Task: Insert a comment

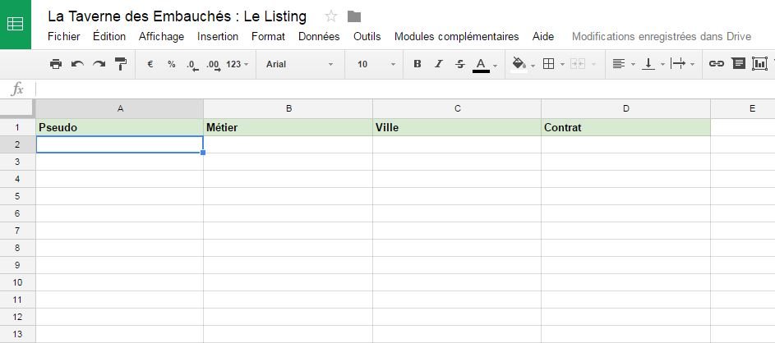Action: click(x=738, y=64)
